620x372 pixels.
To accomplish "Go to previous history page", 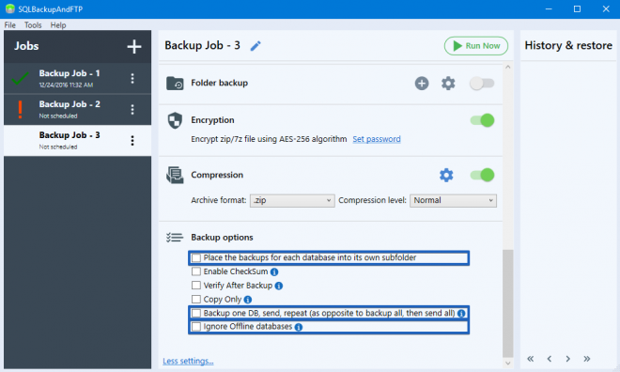I will pos(550,359).
